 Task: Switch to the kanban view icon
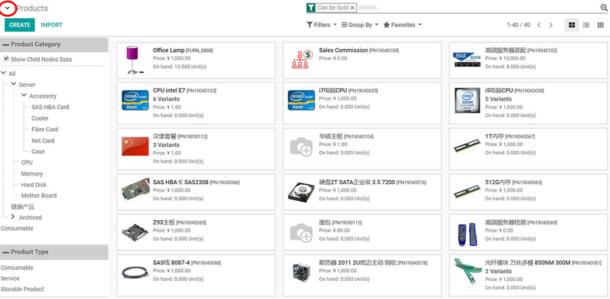pyautogui.click(x=571, y=25)
